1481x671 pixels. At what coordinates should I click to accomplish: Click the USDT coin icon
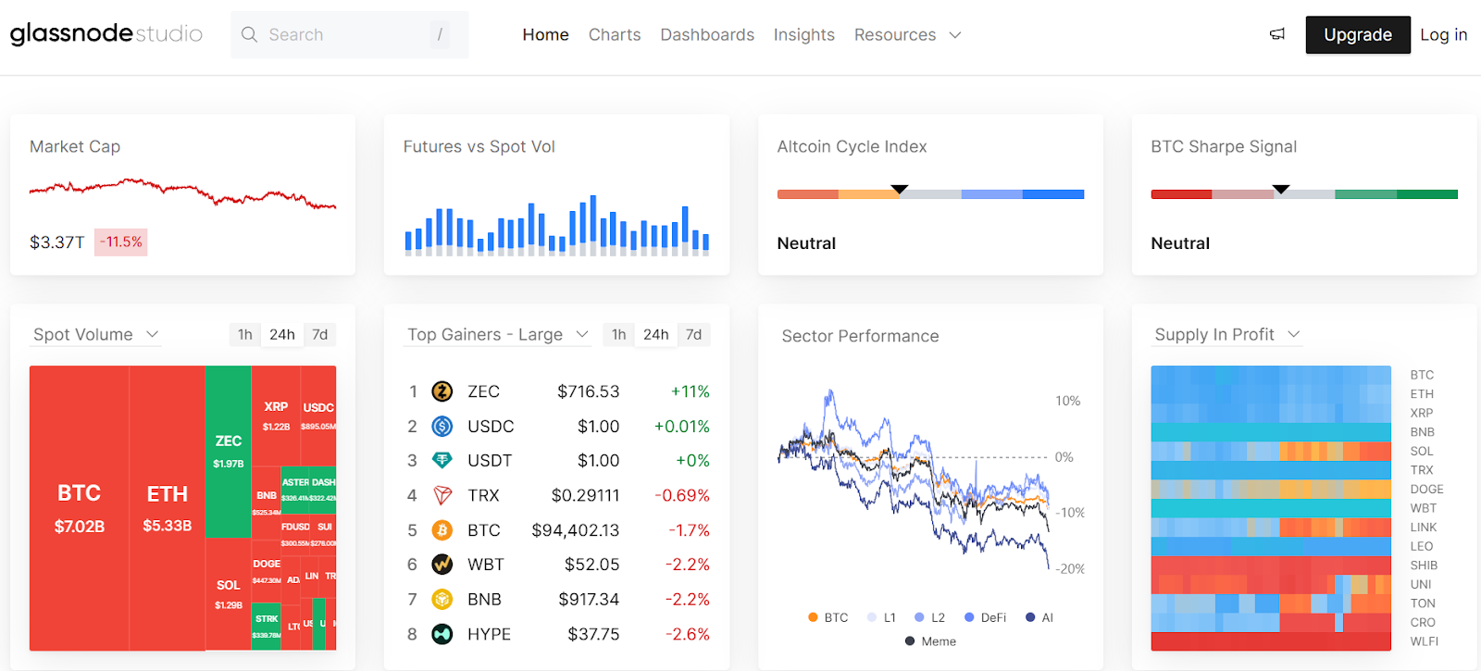[x=442, y=461]
